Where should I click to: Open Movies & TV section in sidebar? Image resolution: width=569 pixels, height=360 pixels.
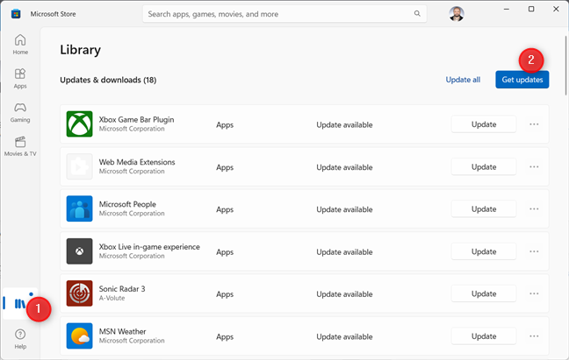(x=20, y=146)
